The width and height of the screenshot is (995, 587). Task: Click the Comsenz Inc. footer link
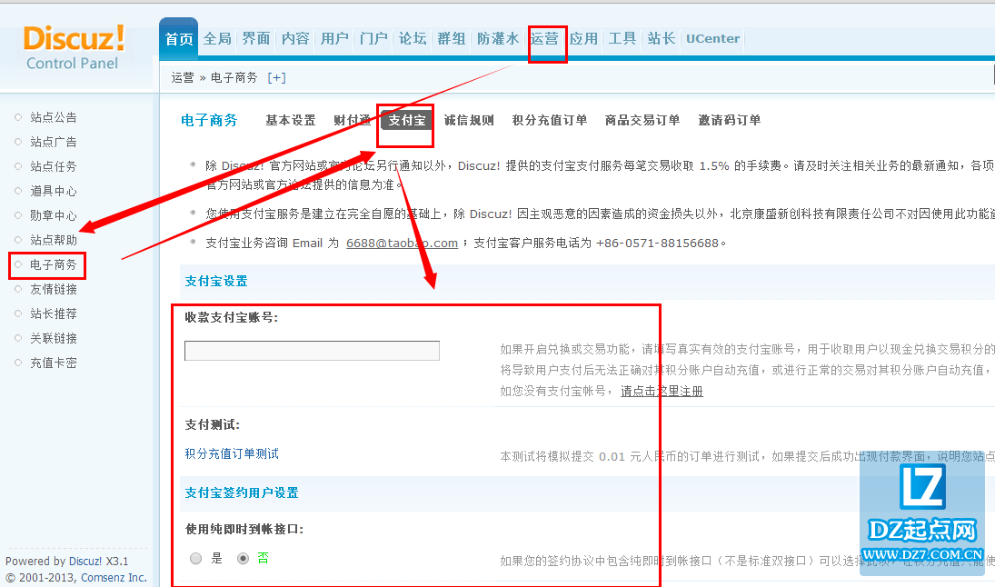point(114,578)
